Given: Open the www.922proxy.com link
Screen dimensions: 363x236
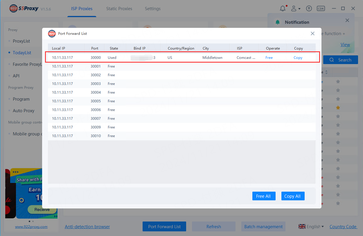Looking at the screenshot, I should coord(31,227).
